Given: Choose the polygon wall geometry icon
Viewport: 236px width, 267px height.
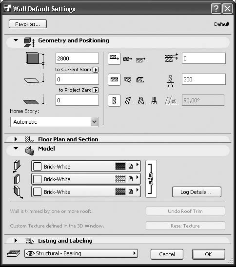Looking at the screenshot, I should [140, 79].
